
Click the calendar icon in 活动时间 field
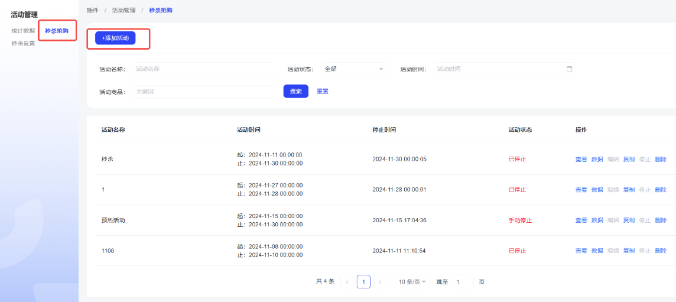pos(569,69)
